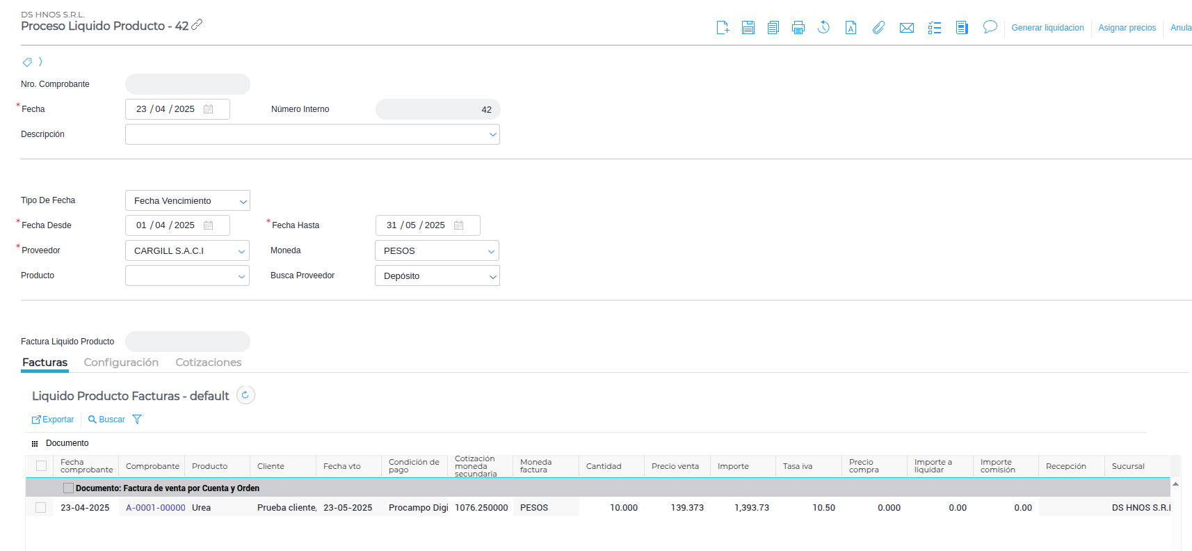Tick the Factura de venta group checkbox

(68, 488)
